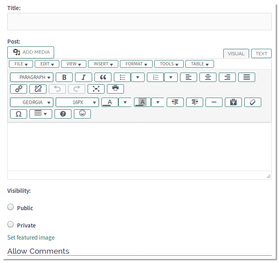Center align the text
This screenshot has height=263, width=279.
click(208, 77)
